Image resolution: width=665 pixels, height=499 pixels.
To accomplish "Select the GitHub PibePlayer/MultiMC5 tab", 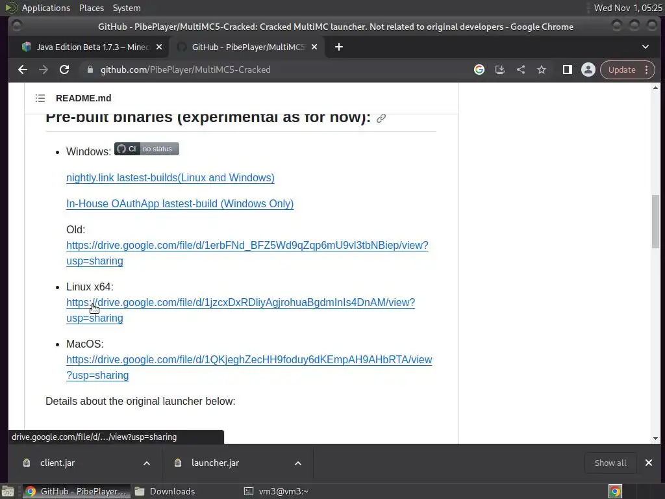I will tap(247, 47).
